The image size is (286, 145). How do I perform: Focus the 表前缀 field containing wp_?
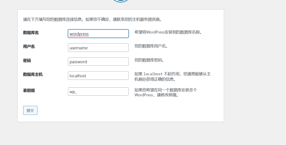98,92
